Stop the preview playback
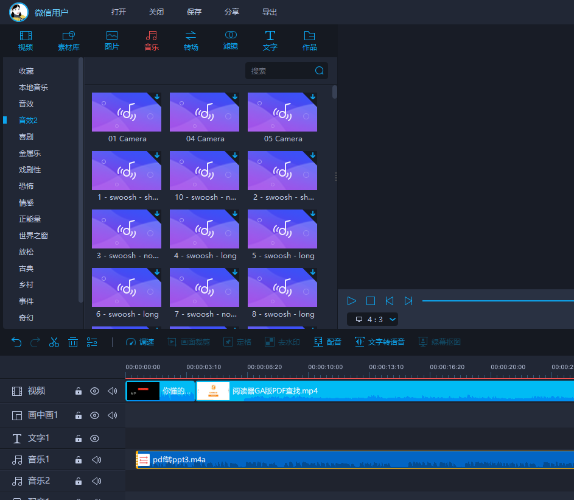 pos(371,301)
